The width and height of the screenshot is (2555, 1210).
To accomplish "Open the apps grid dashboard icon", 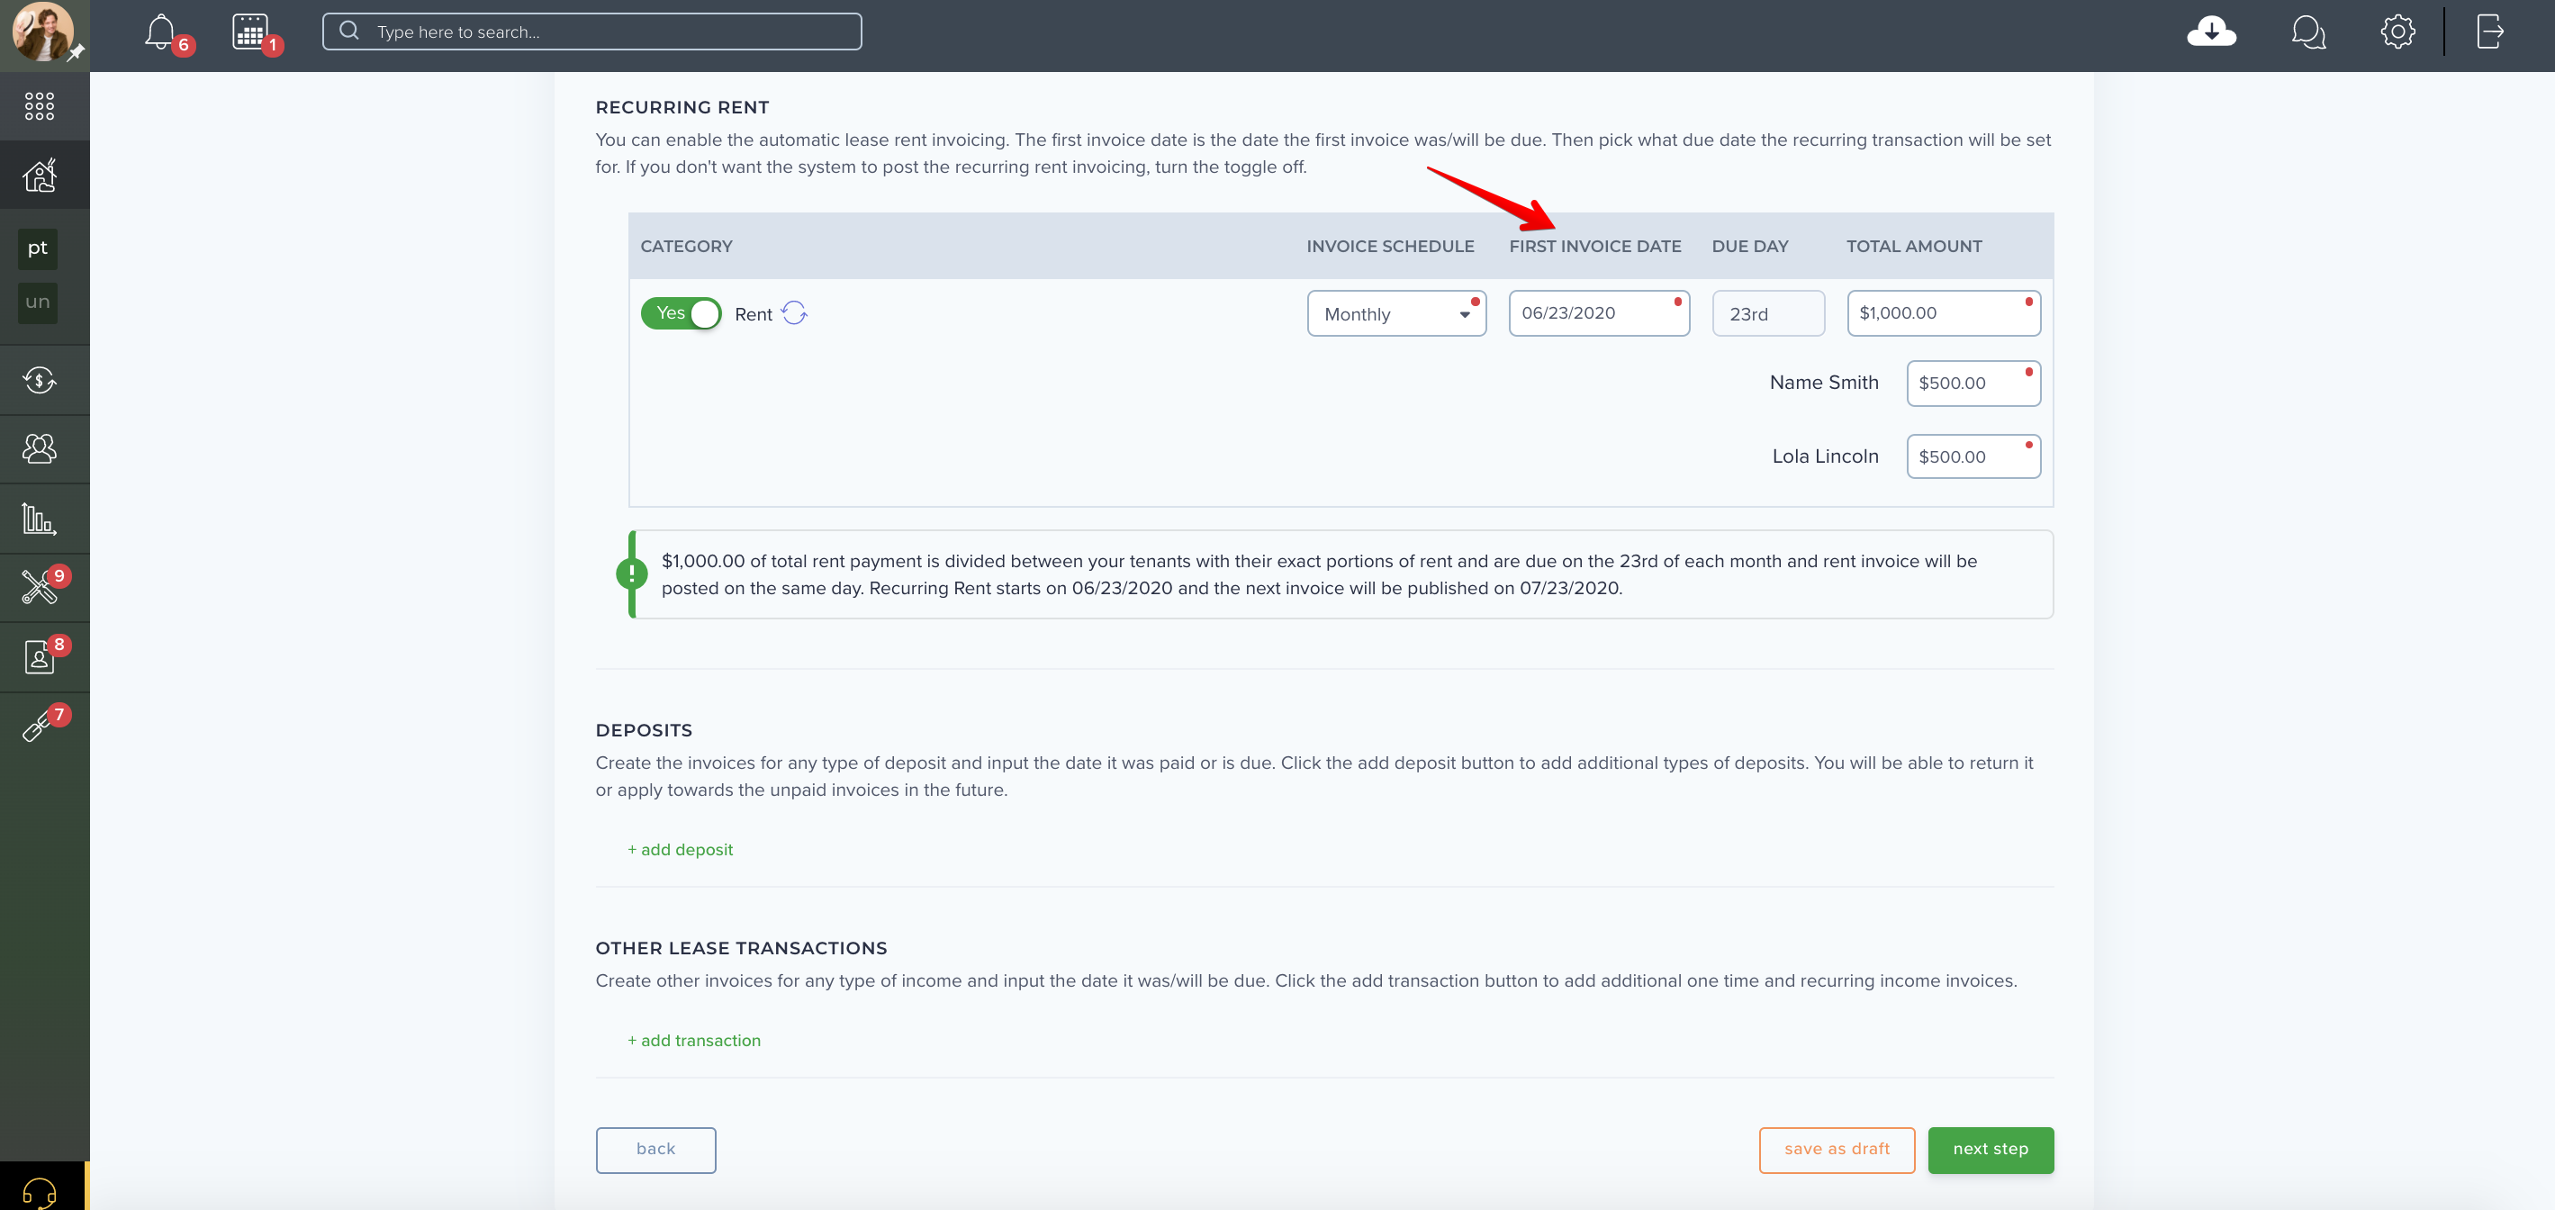I will point(40,106).
